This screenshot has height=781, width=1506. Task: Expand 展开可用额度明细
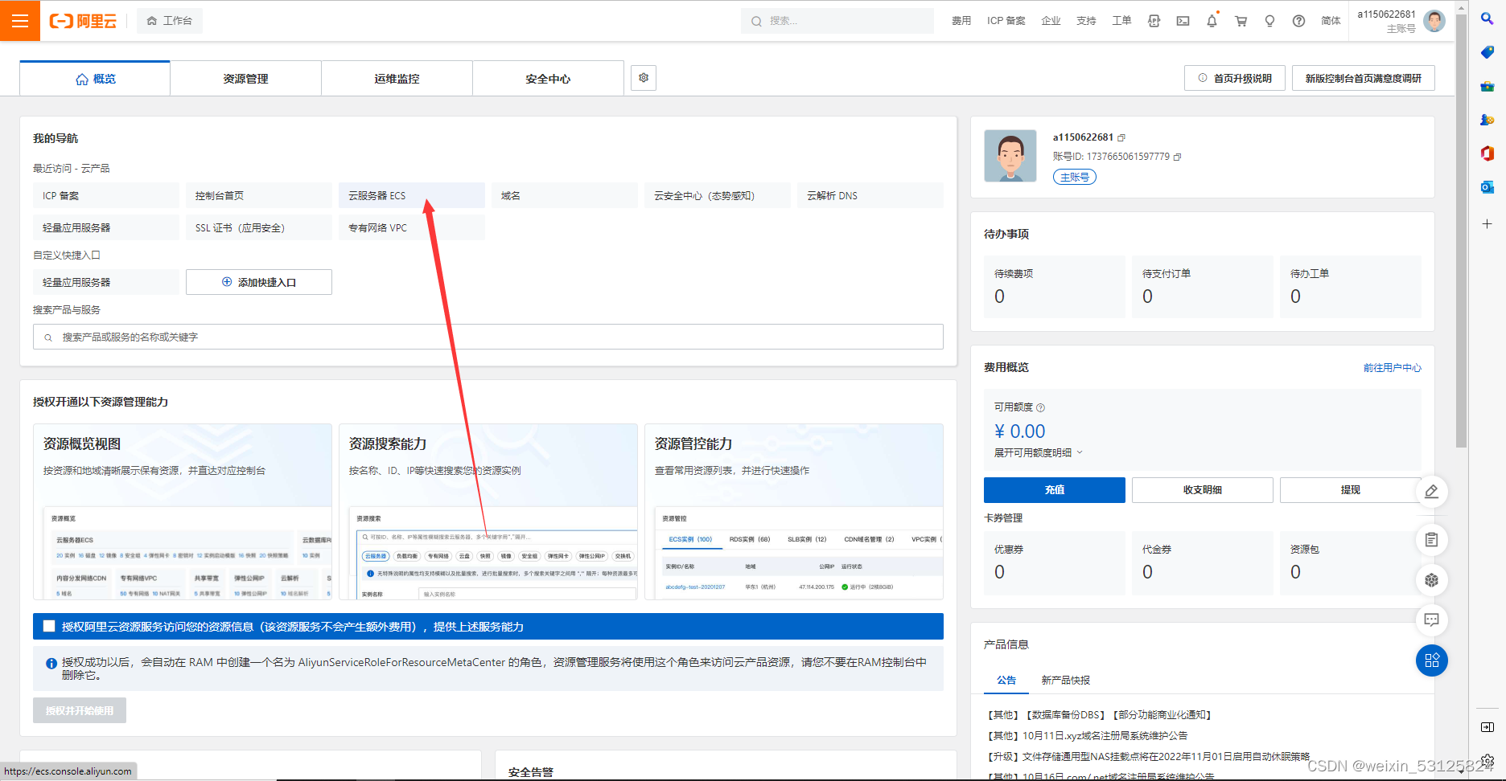(x=1039, y=452)
